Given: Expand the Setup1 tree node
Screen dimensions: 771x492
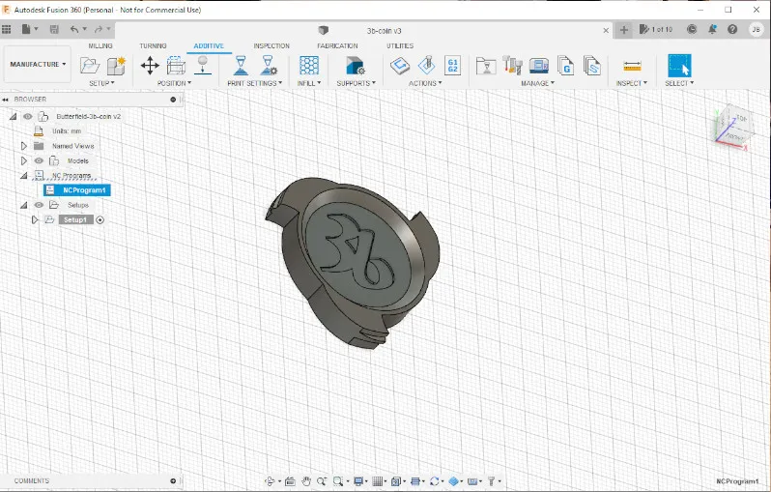Looking at the screenshot, I should pyautogui.click(x=35, y=220).
